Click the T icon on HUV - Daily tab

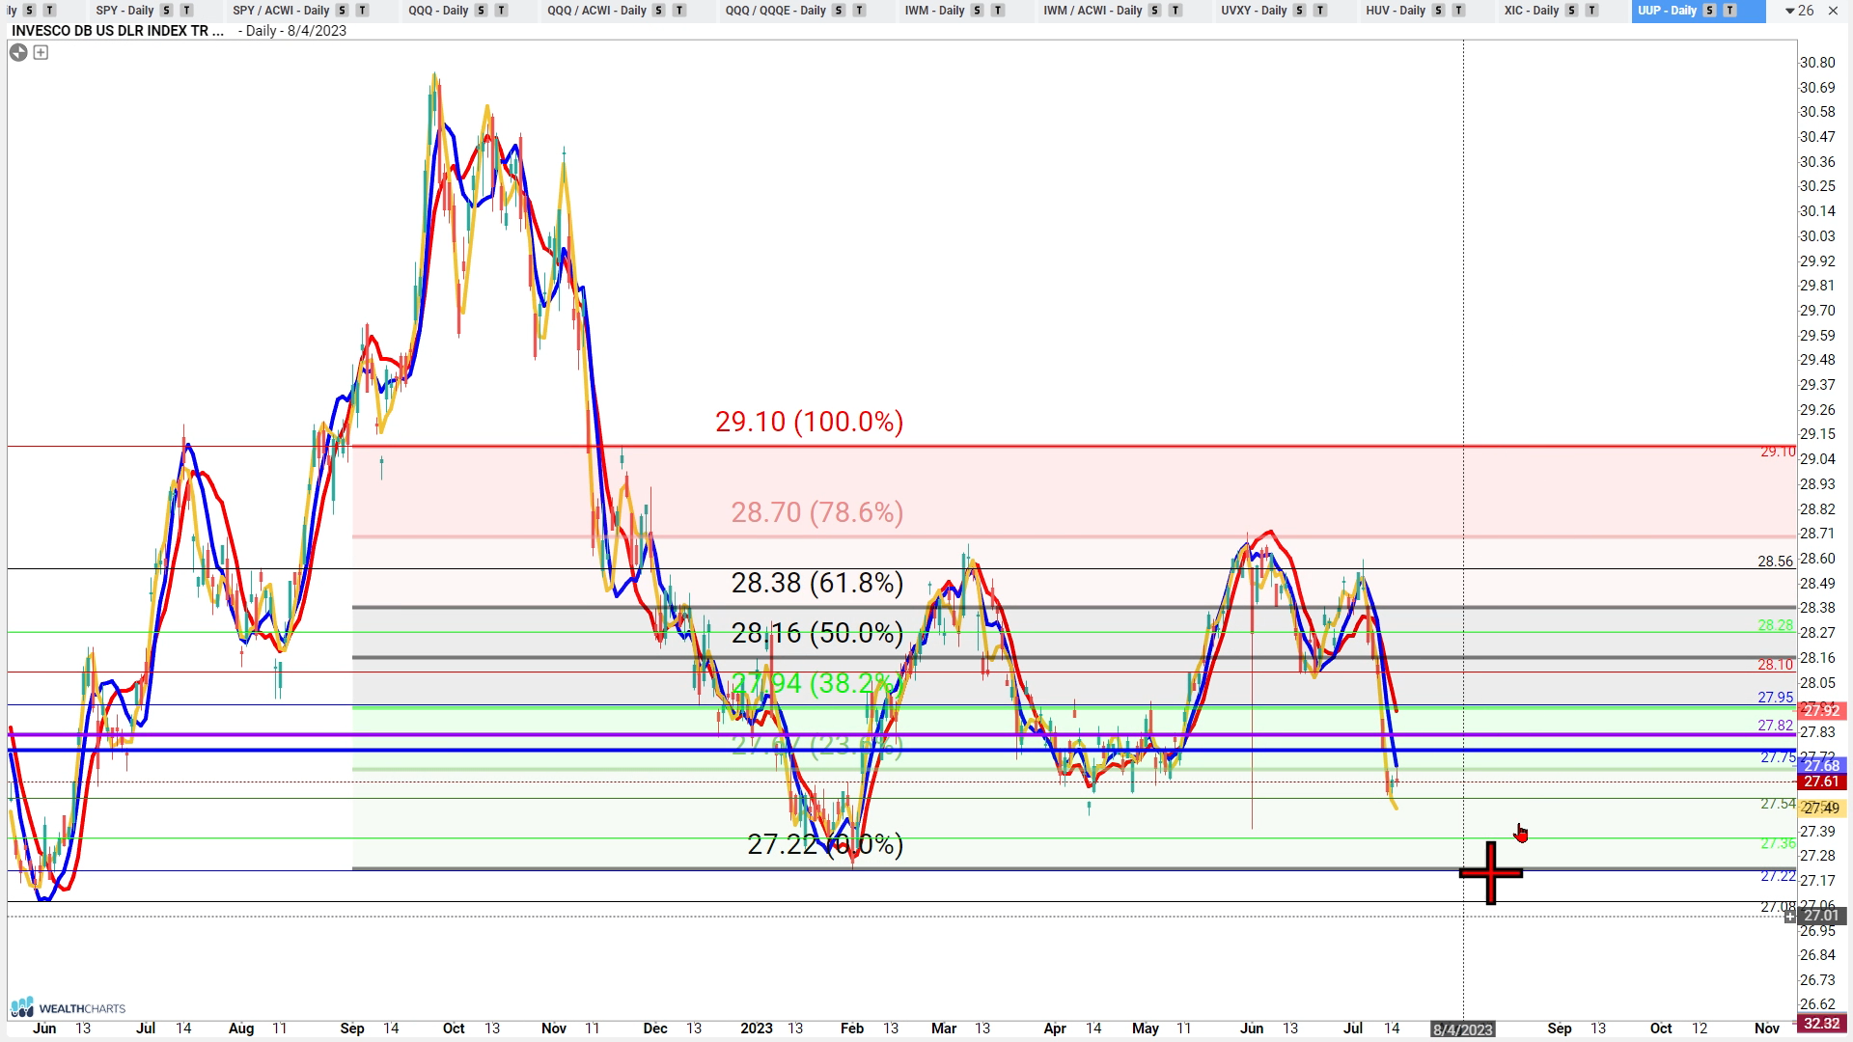tap(1459, 11)
